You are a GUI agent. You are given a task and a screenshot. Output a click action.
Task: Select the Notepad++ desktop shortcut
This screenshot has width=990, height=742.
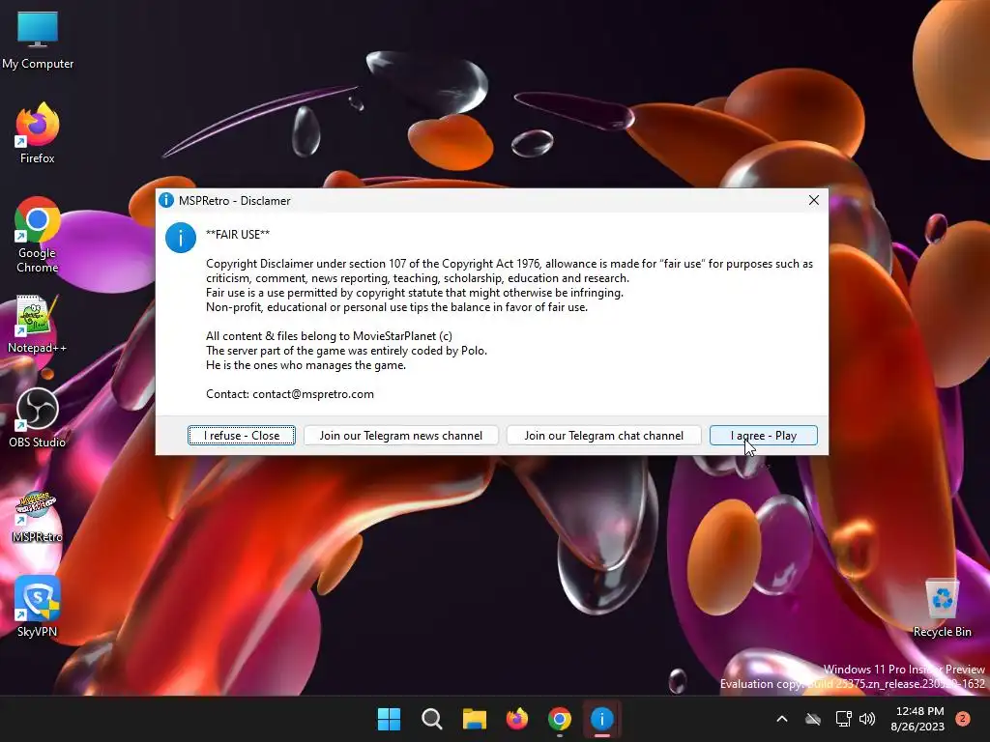38,325
